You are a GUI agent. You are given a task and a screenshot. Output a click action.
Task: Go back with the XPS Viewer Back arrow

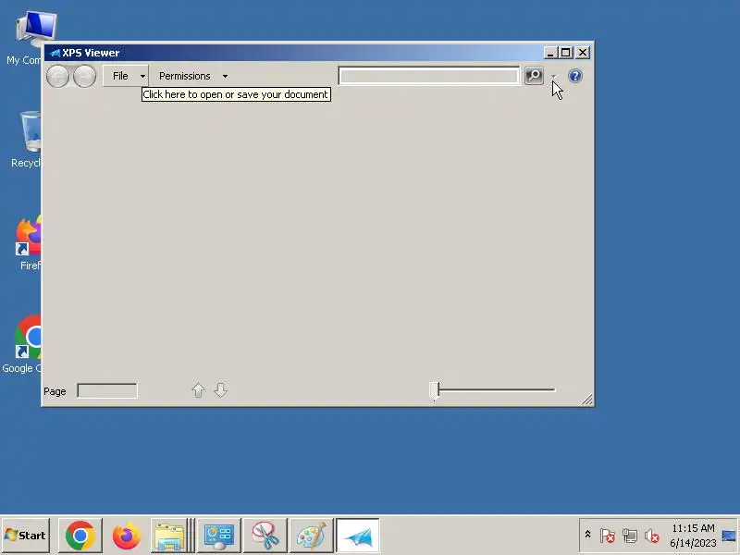[57, 76]
